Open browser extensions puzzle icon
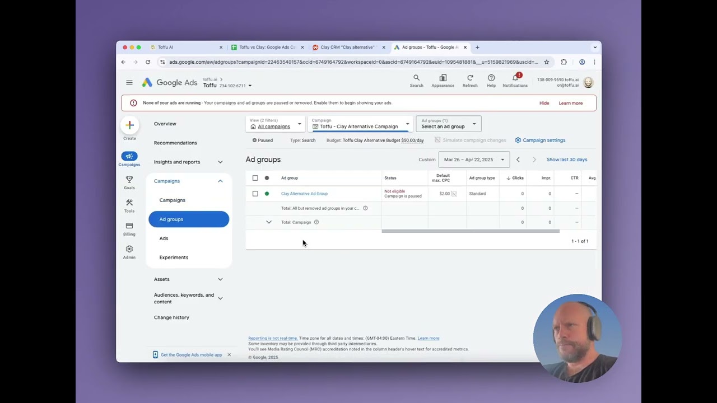Viewport: 717px width, 403px height. (x=564, y=62)
